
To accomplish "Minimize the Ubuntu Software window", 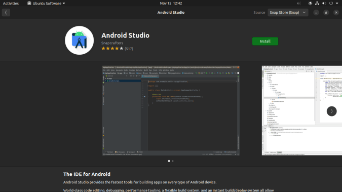I will [x=316, y=13].
